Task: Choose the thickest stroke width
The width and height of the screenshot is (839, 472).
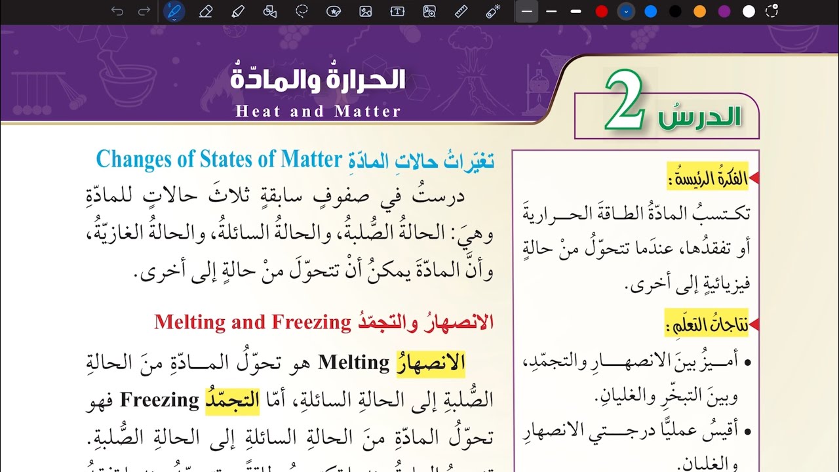Action: [576, 11]
